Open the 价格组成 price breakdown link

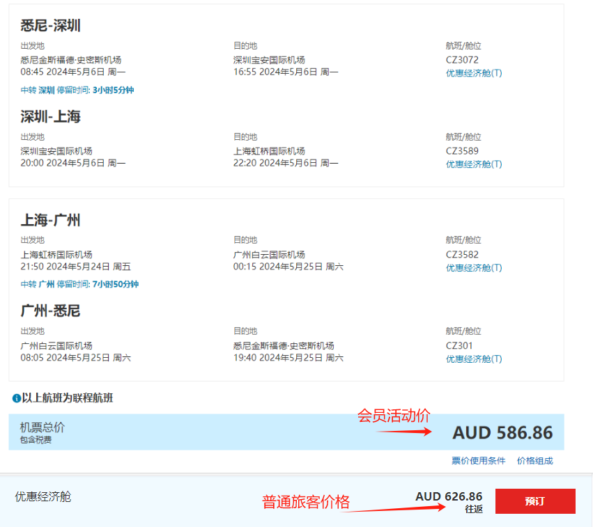point(534,461)
